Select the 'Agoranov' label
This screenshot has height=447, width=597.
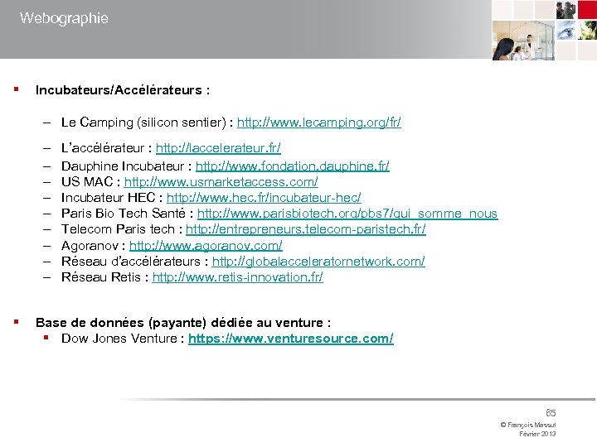click(90, 246)
